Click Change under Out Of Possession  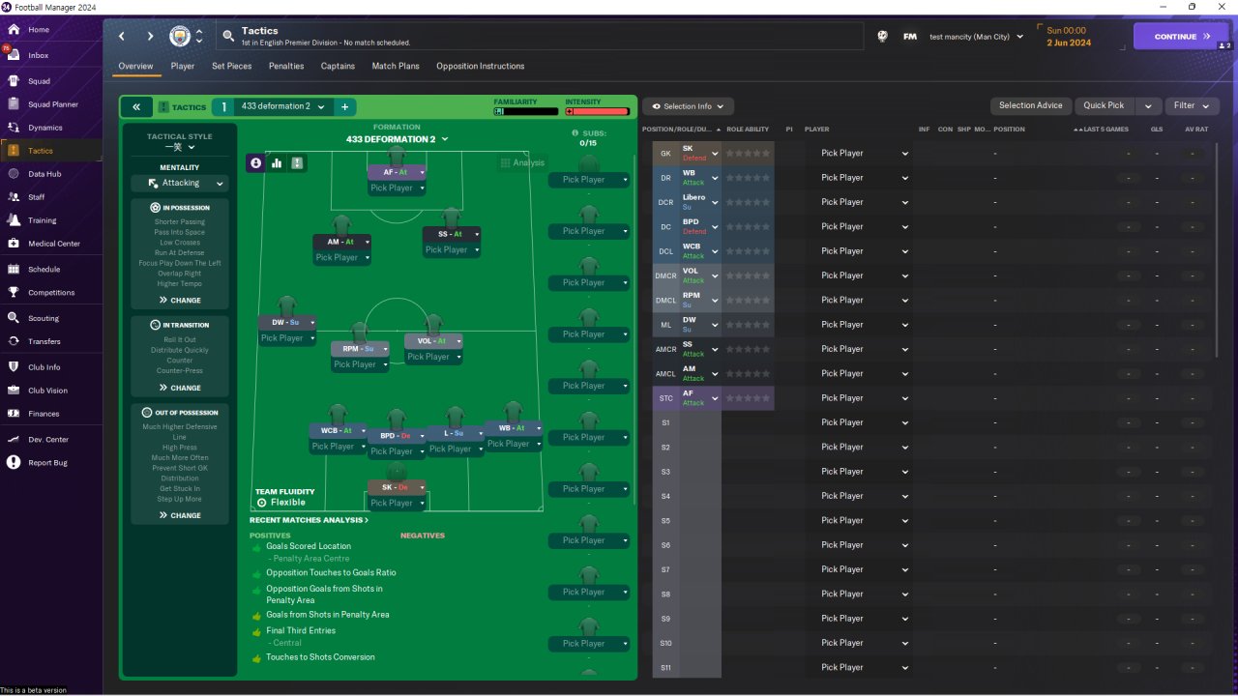180,516
